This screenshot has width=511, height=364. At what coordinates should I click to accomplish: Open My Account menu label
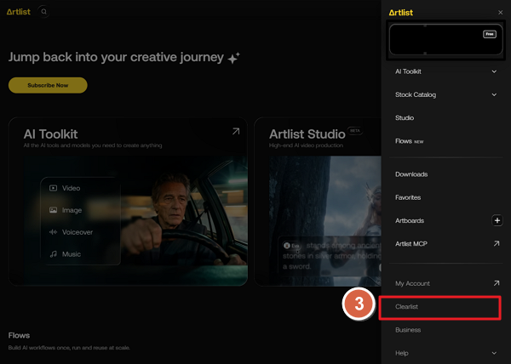click(412, 284)
